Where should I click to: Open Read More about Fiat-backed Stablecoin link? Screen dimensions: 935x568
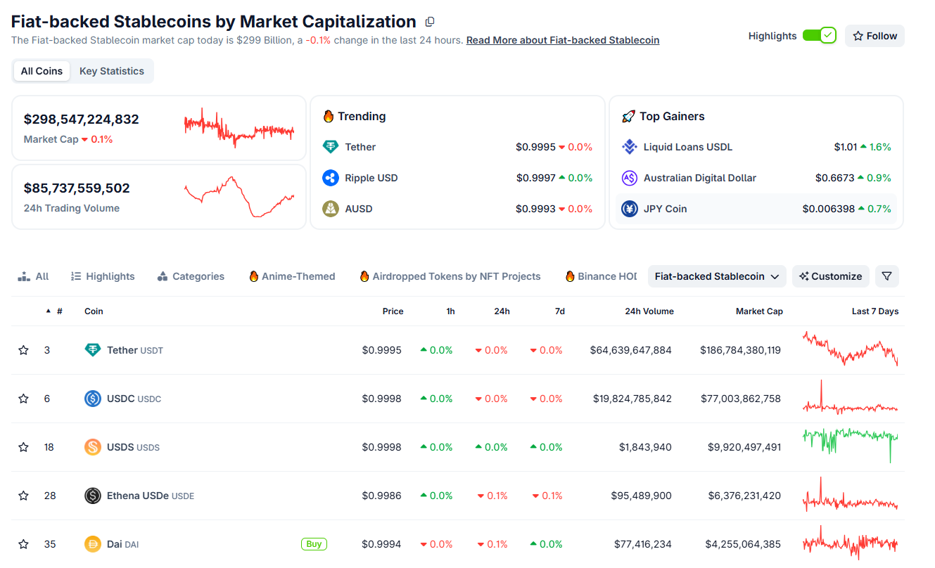click(563, 40)
